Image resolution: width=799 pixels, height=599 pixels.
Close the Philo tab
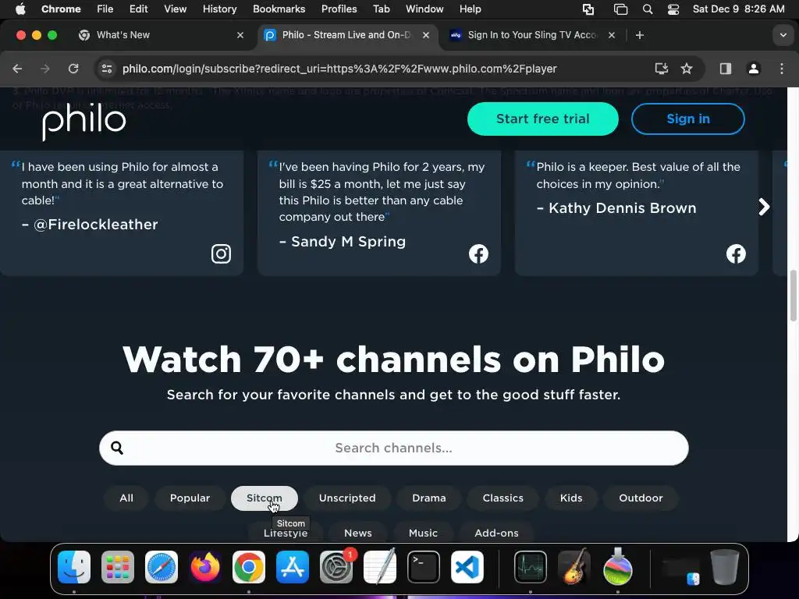[426, 35]
